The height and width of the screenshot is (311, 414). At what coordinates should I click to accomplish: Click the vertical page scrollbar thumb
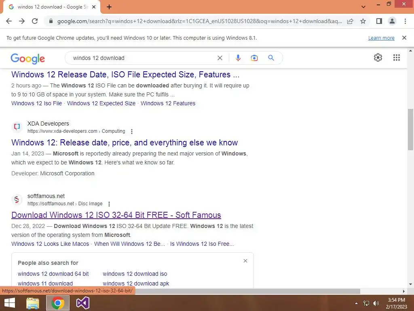click(411, 130)
